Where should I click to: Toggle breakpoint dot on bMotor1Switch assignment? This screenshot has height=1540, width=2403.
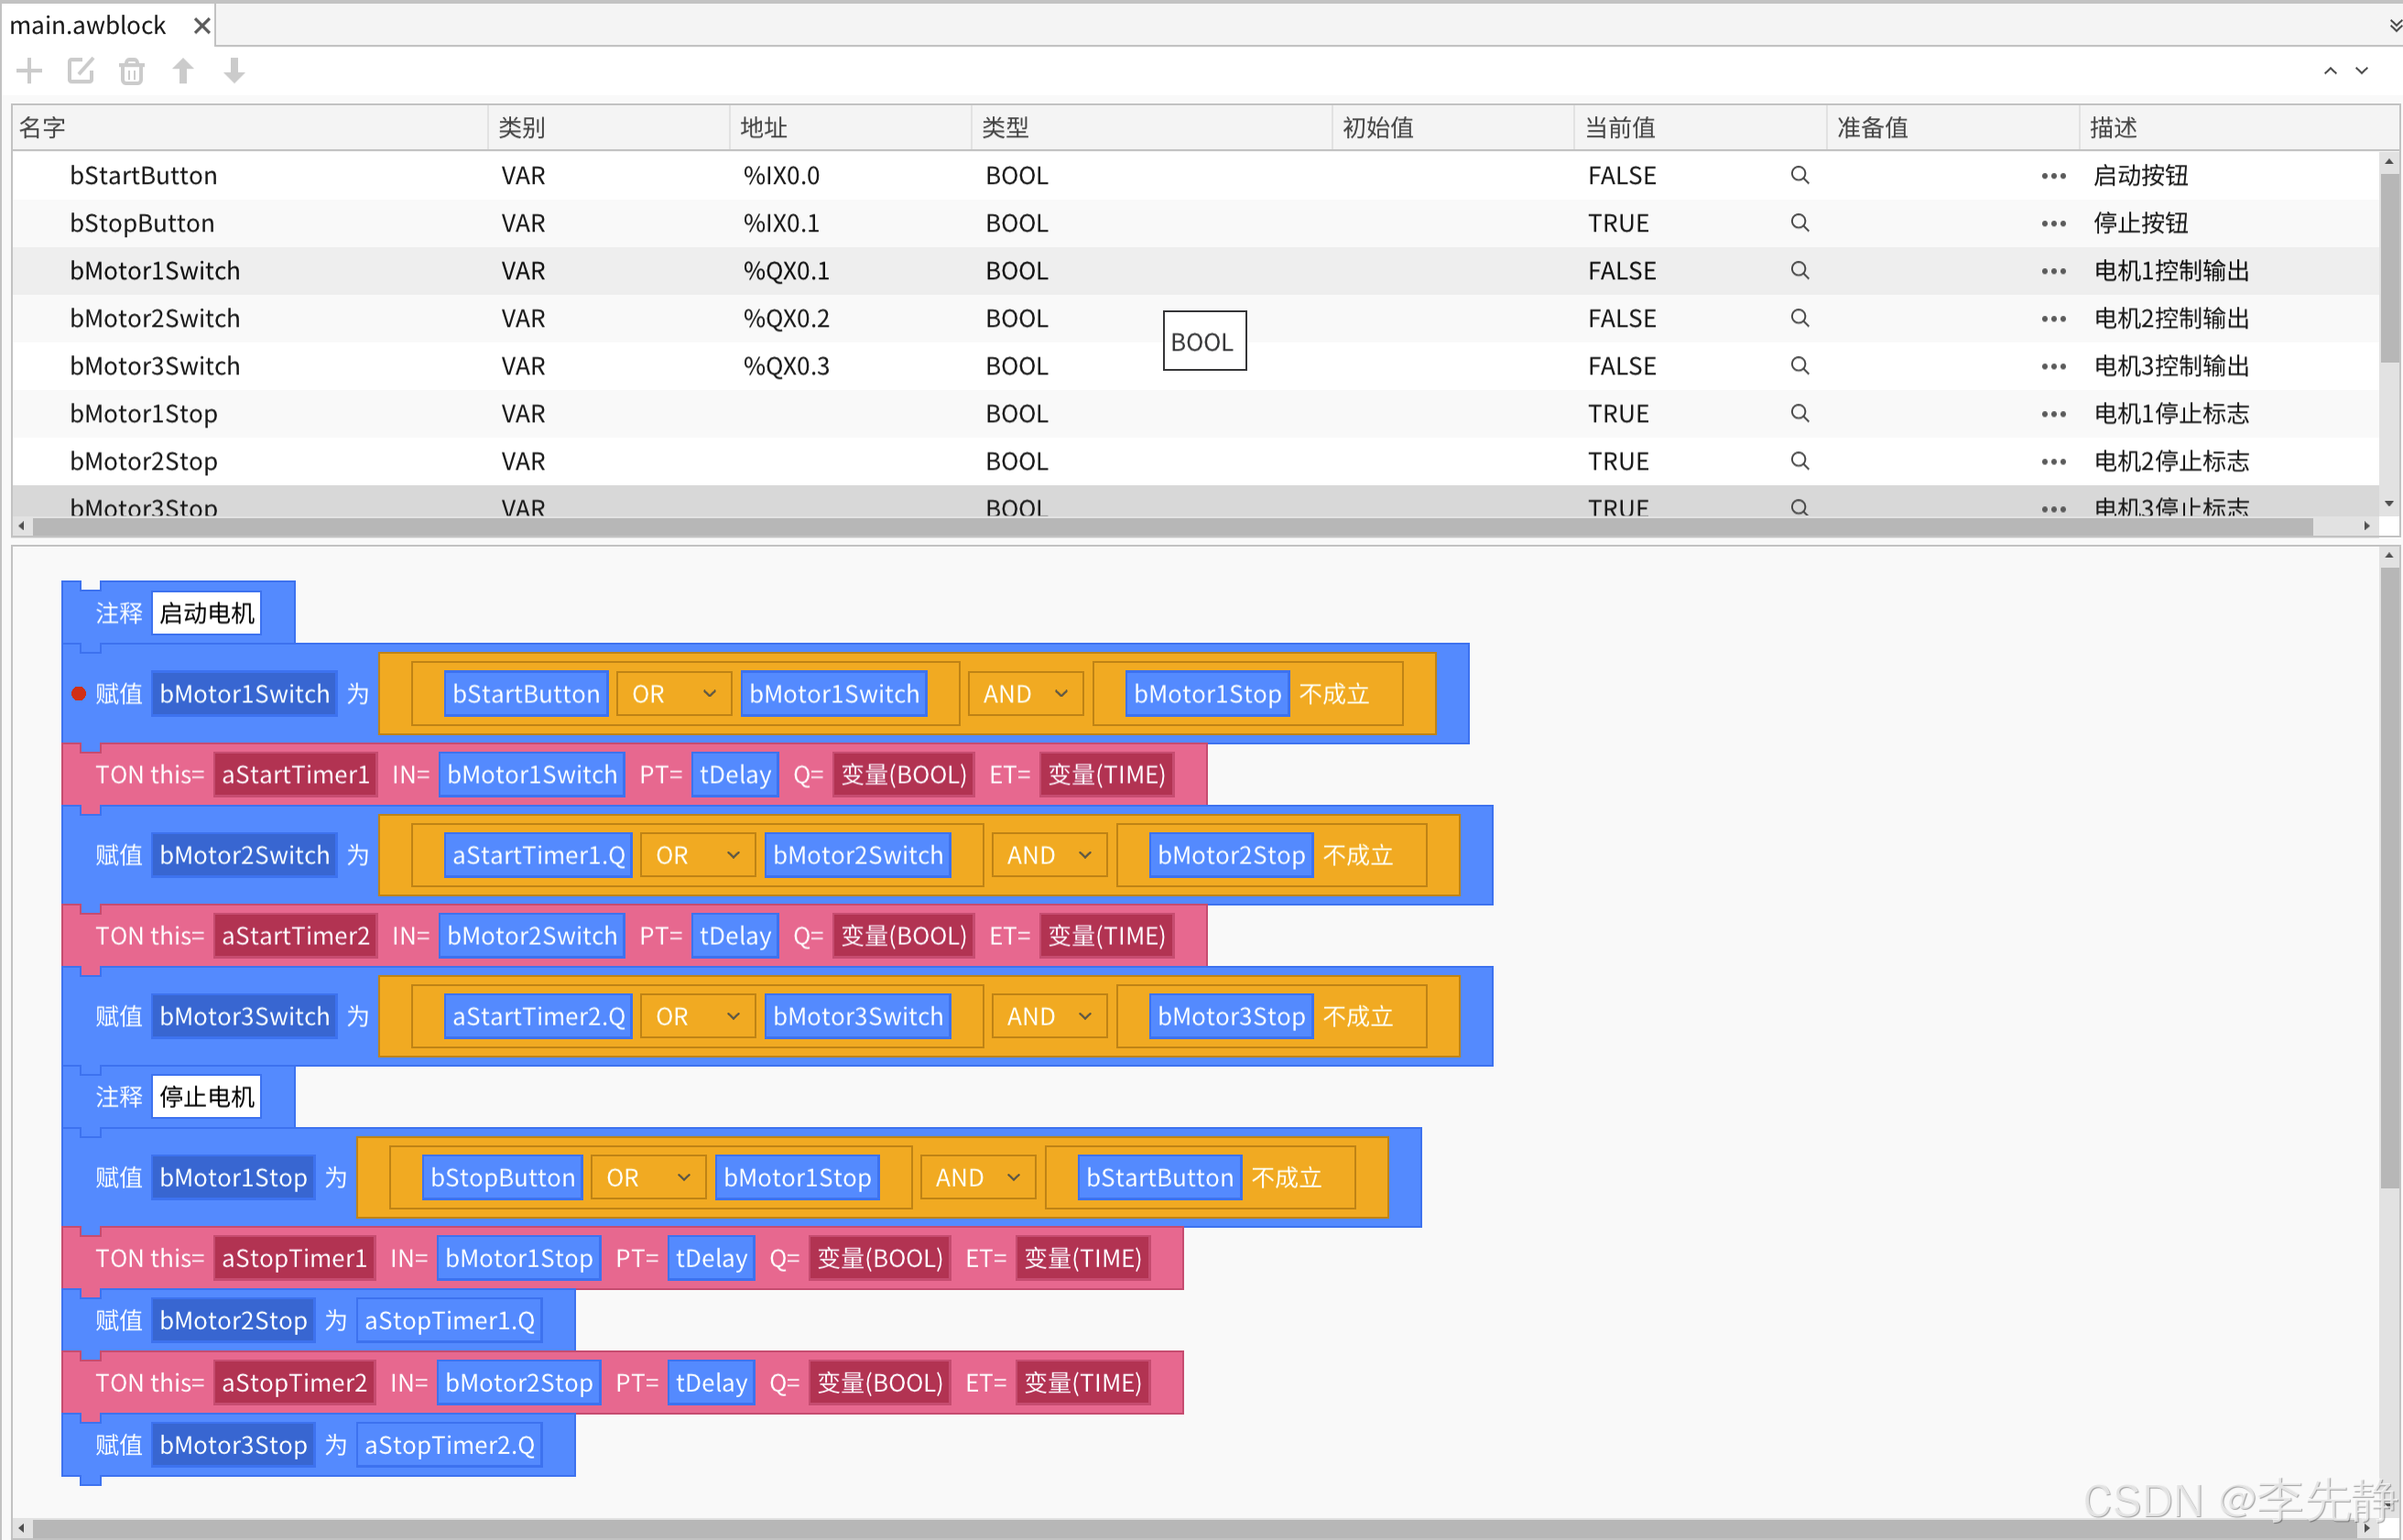(79, 694)
